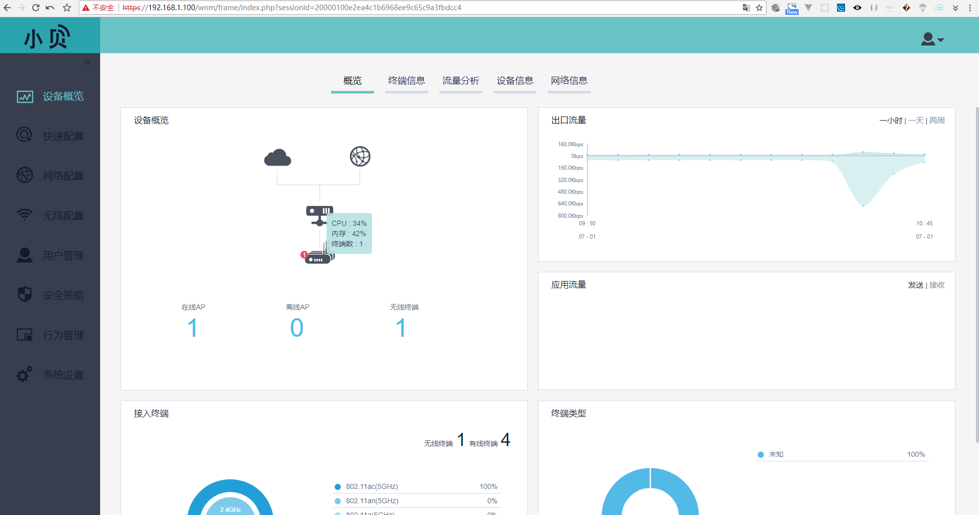Open 设备概览 label in the sidebar

coord(63,97)
